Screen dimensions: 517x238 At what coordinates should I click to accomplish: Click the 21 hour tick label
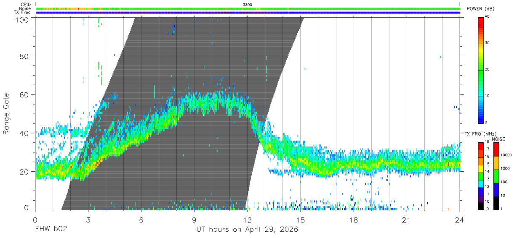407,220
